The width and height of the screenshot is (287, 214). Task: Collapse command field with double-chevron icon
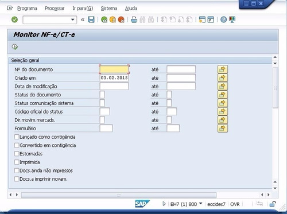(x=83, y=20)
